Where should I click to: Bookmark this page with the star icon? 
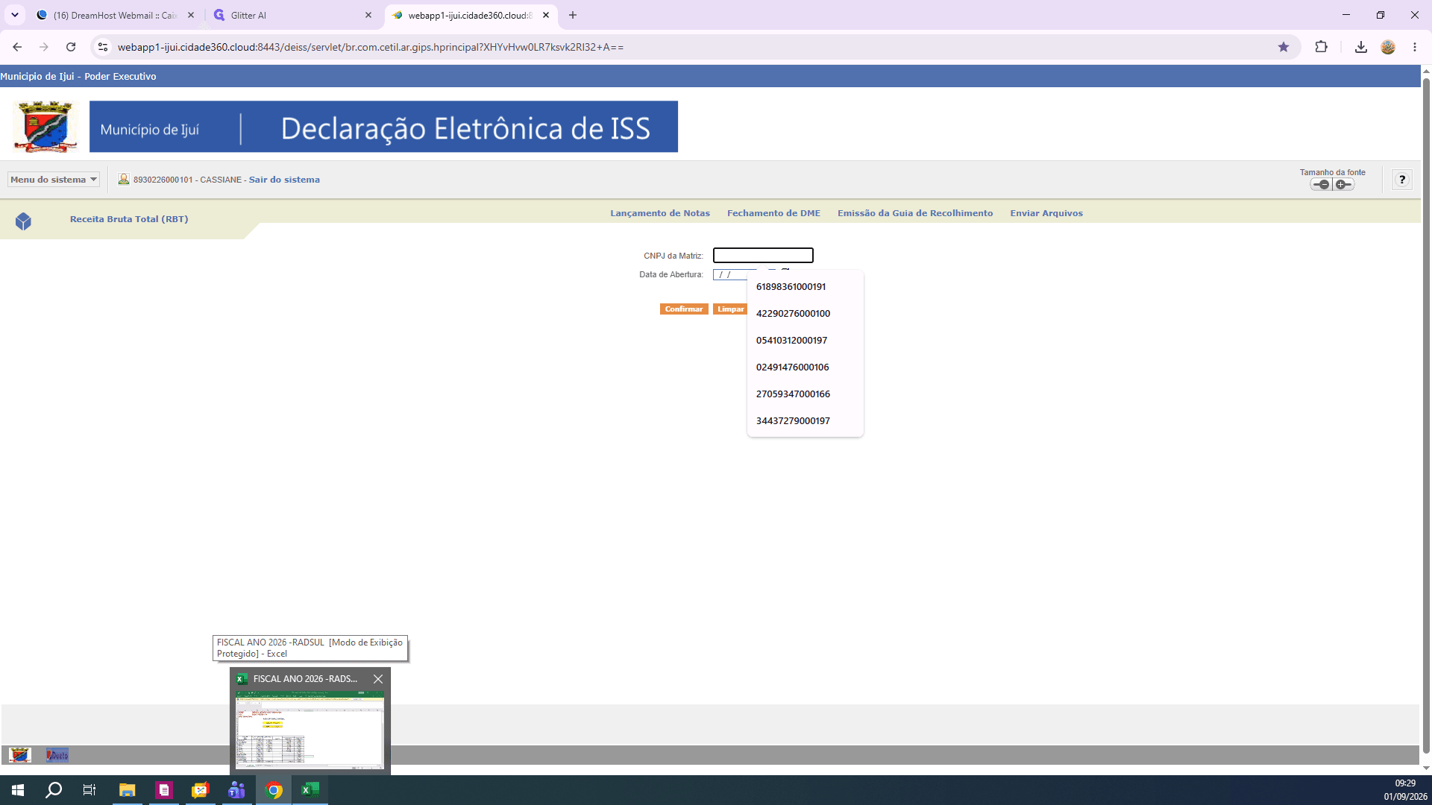[1284, 47]
